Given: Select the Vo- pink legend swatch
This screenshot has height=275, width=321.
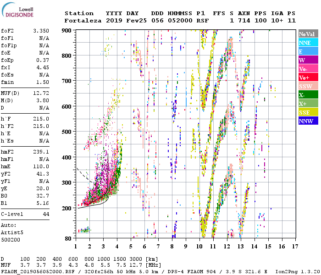Looking at the screenshot, I should click(308, 69).
